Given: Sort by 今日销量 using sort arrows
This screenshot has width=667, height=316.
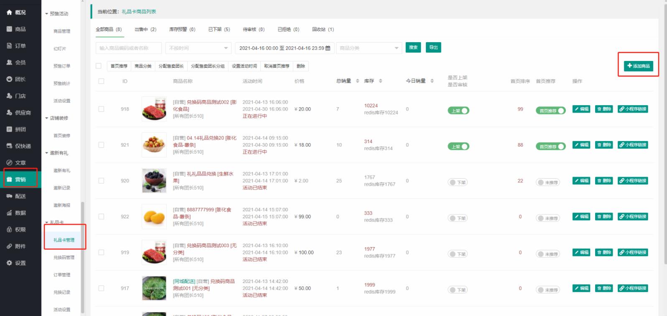Looking at the screenshot, I should (x=432, y=81).
